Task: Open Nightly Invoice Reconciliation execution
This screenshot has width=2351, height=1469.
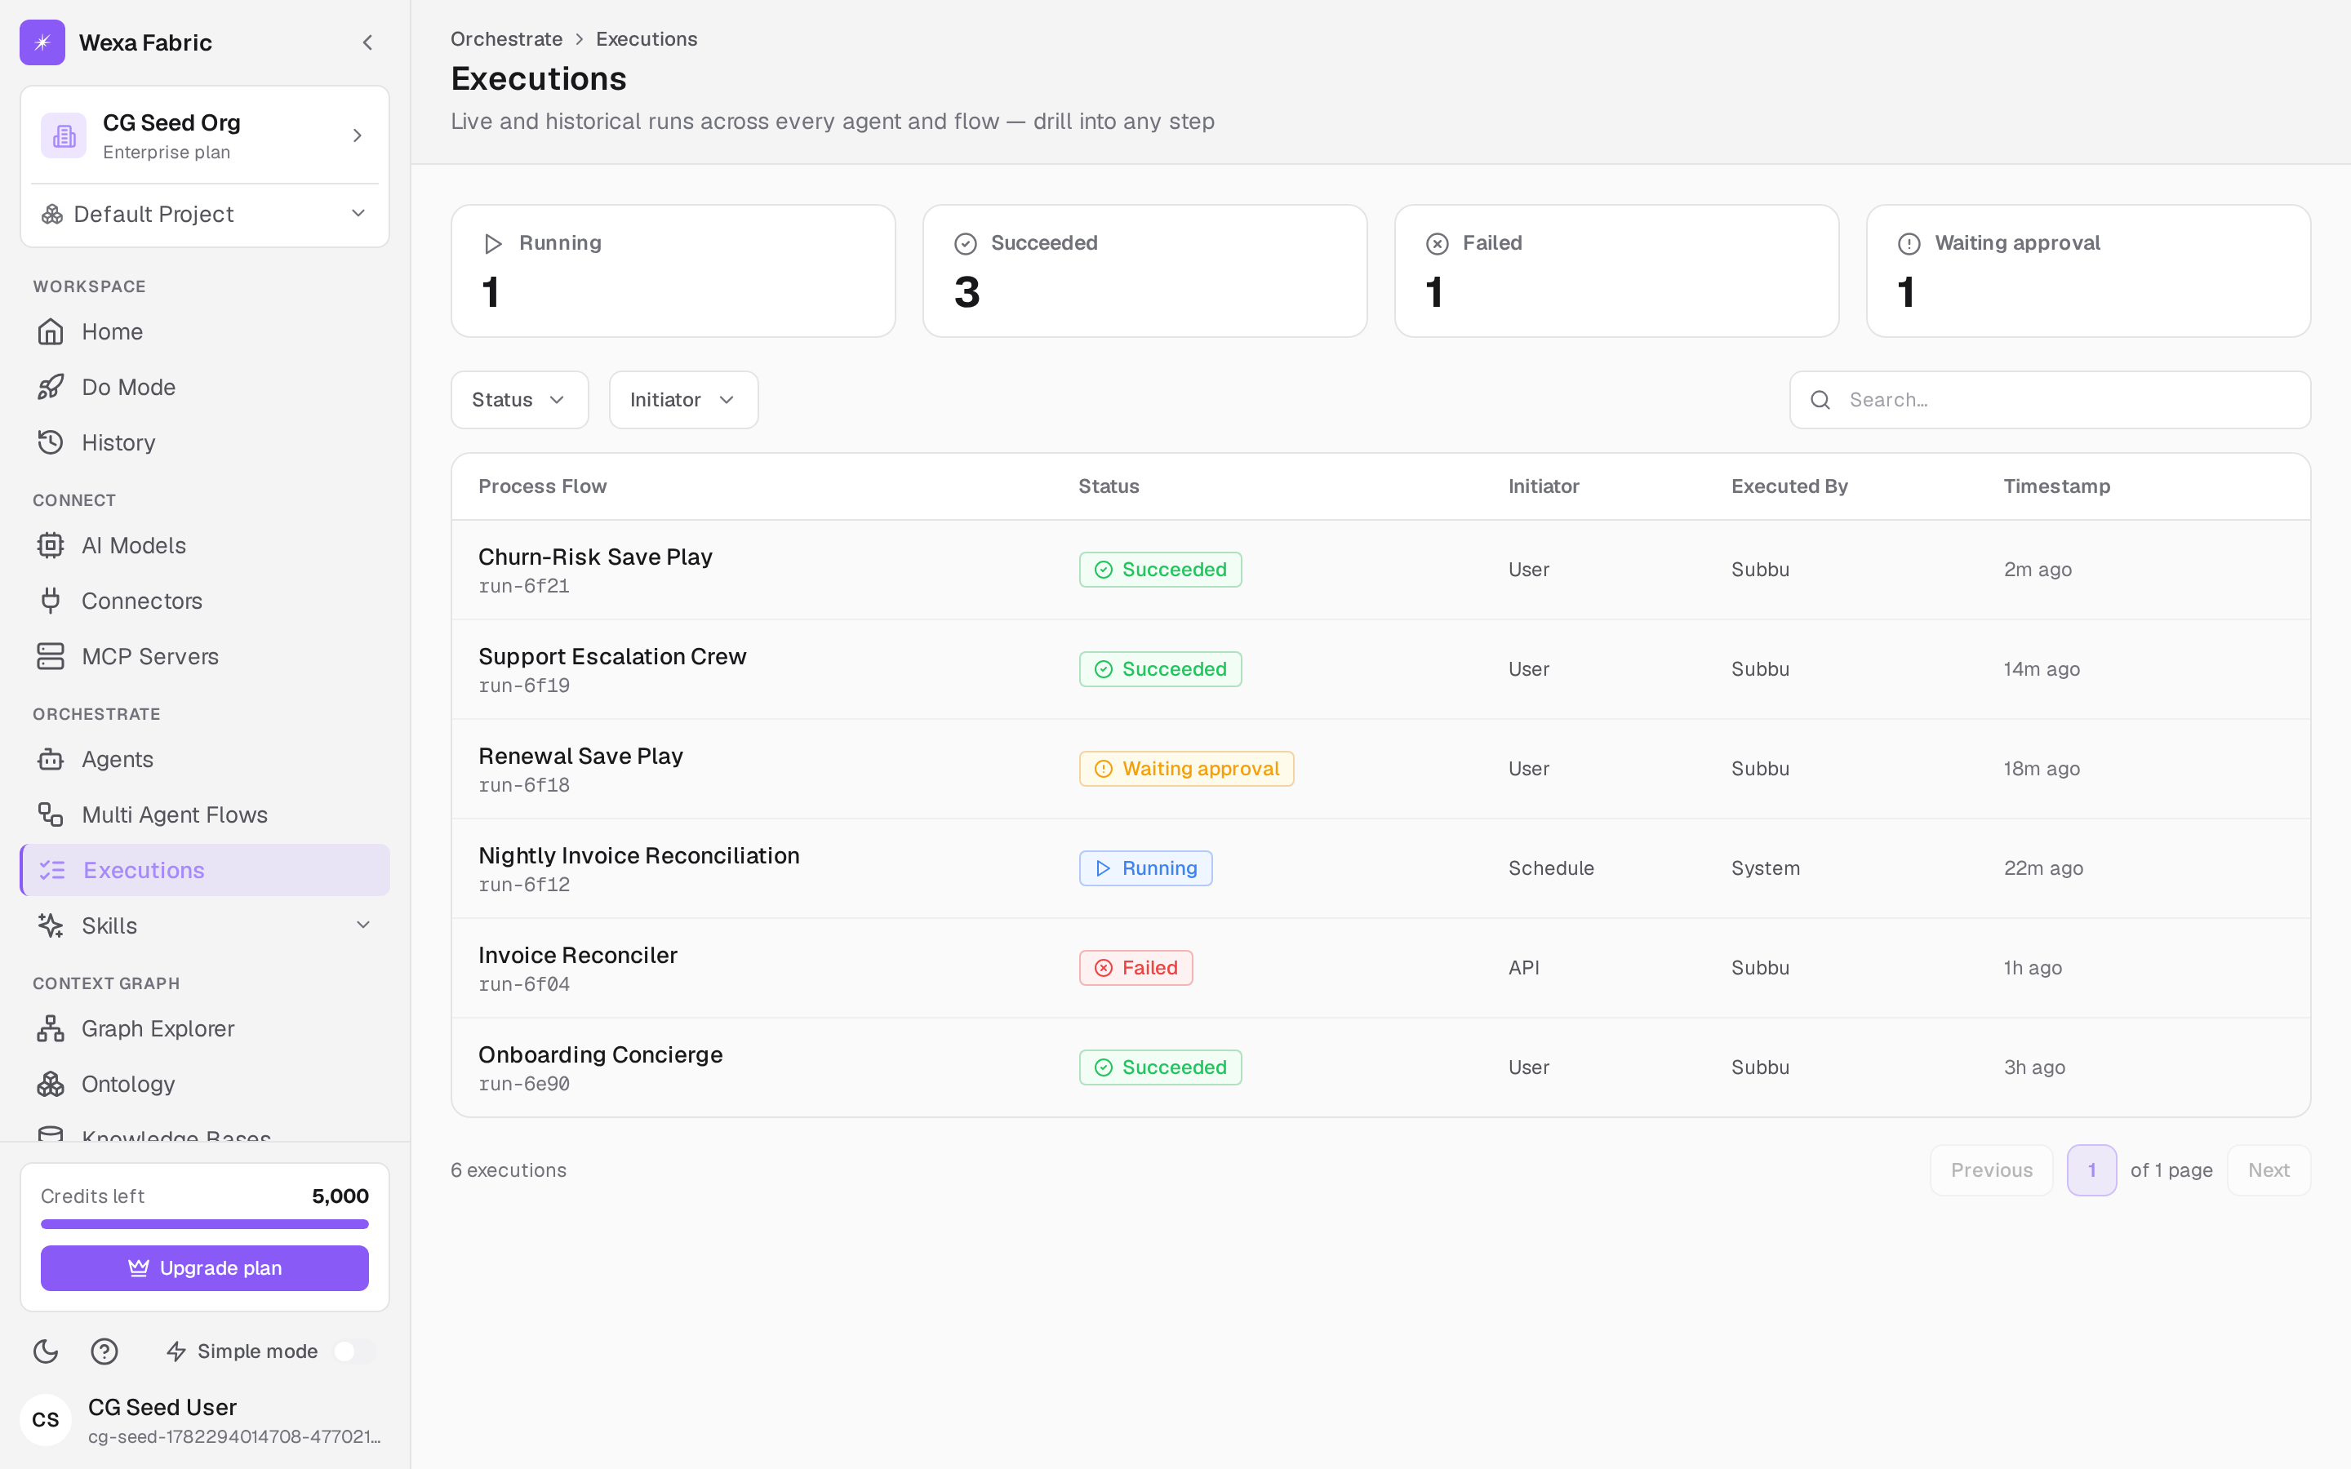Action: pyautogui.click(x=1380, y=868)
